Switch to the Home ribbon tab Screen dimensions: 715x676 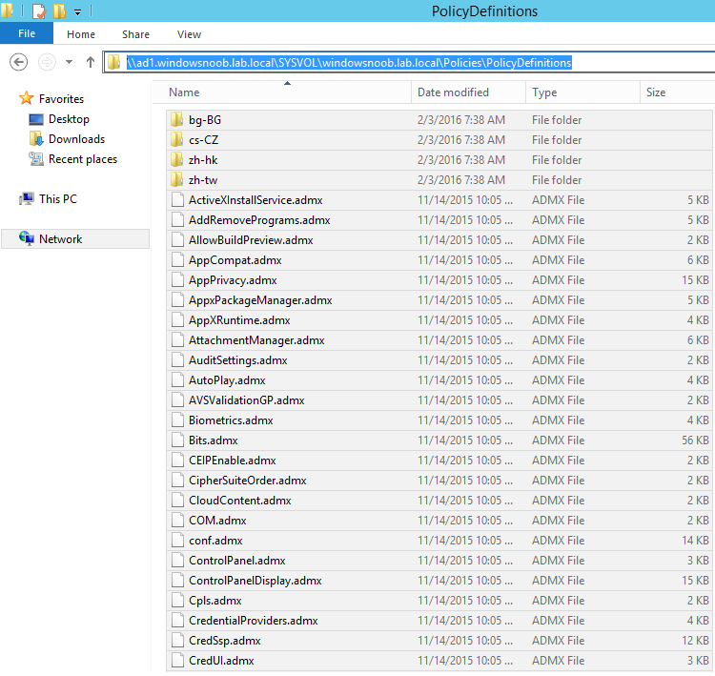pos(81,34)
